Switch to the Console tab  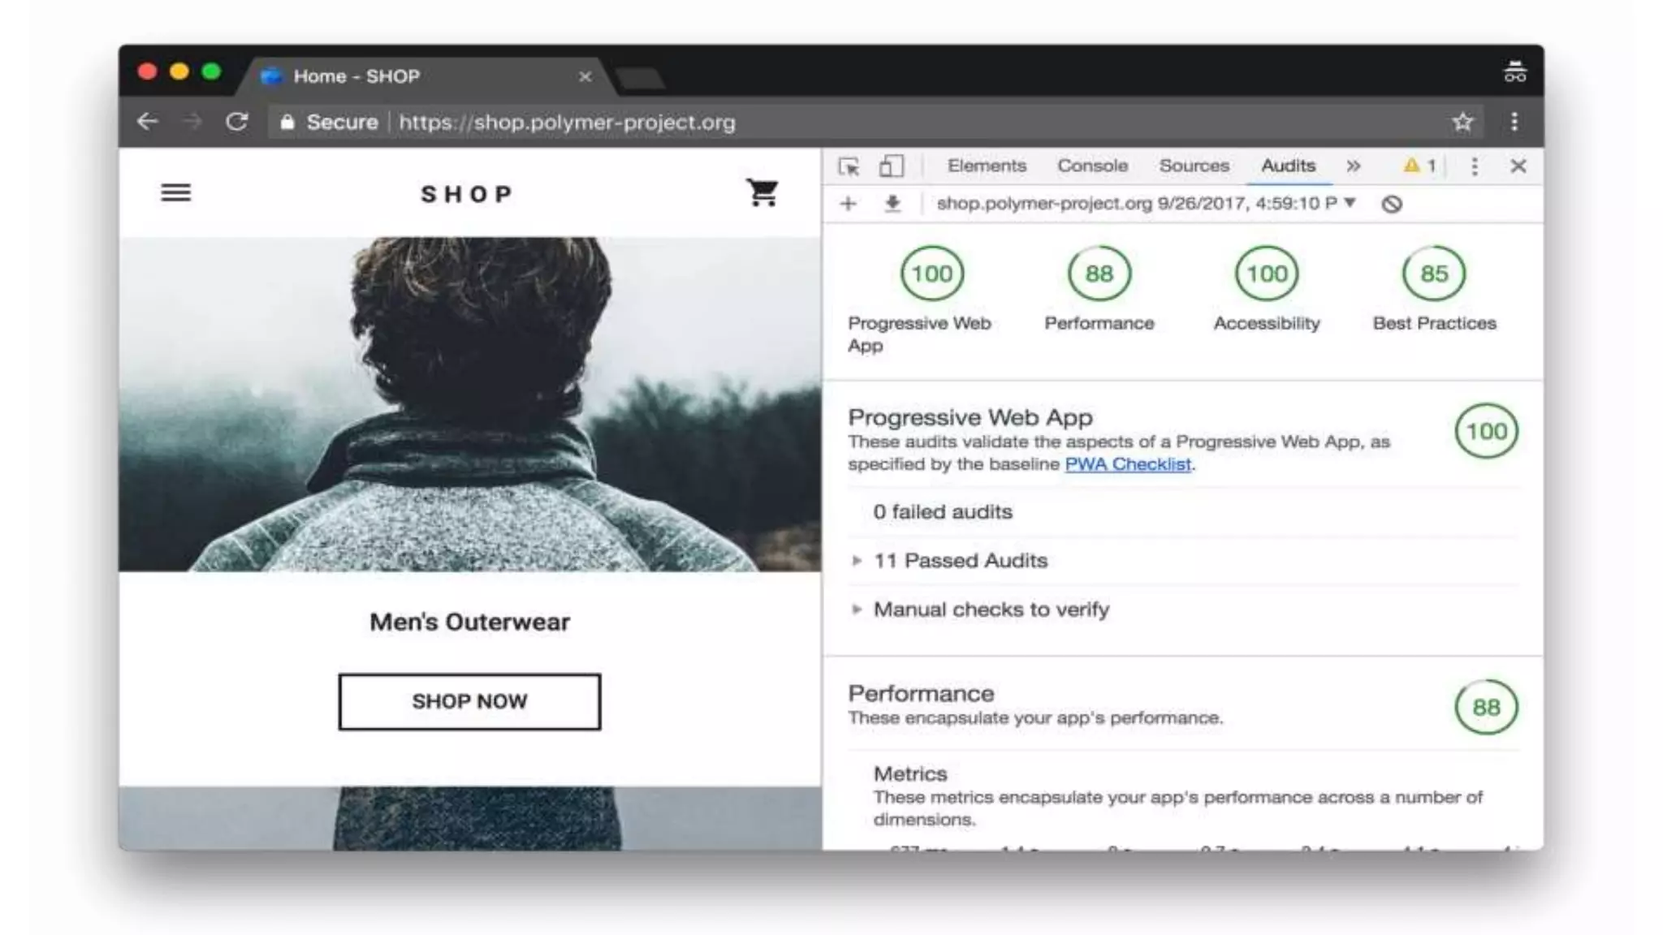pyautogui.click(x=1092, y=166)
